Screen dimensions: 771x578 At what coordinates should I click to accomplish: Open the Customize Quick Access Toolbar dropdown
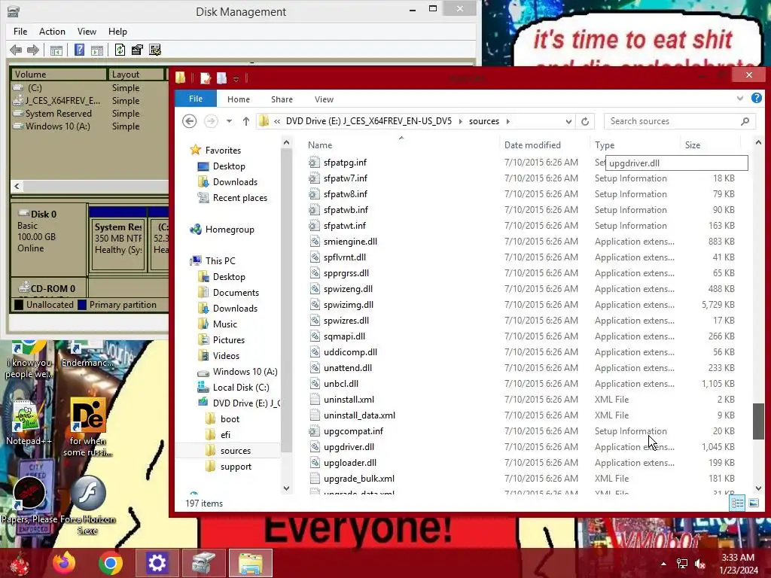point(236,78)
